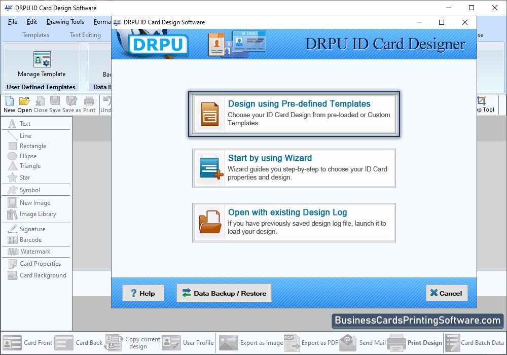Click the User Defined Templates label
Screen dimensions: 507x355
tap(41, 87)
